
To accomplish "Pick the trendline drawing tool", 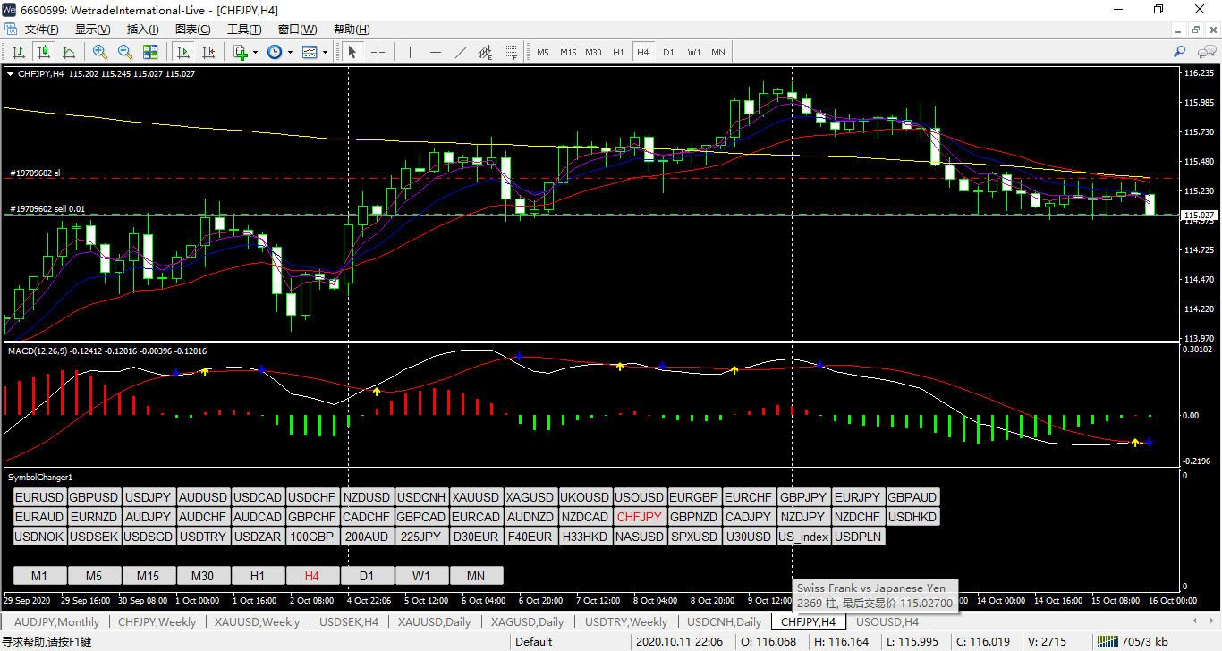I will tap(461, 52).
